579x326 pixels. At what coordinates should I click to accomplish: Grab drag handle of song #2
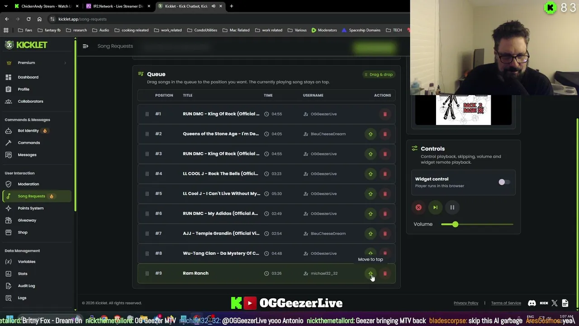click(147, 134)
